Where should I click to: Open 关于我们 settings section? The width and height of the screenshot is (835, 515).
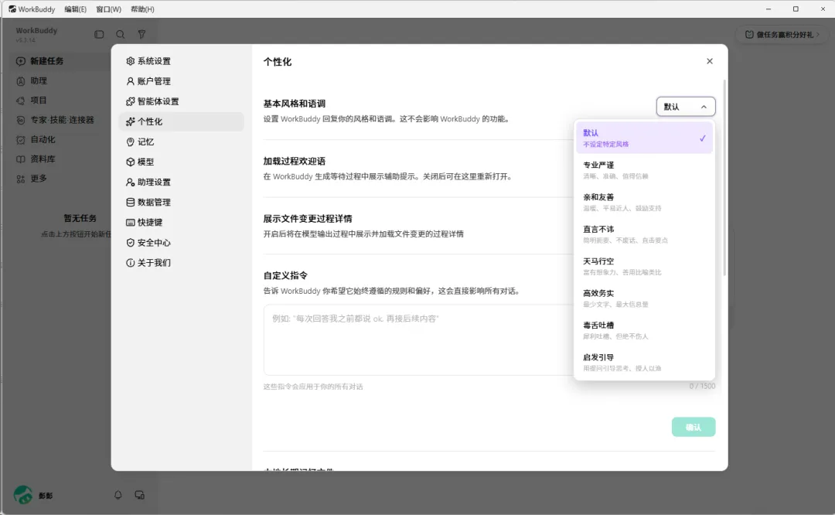tap(181, 263)
